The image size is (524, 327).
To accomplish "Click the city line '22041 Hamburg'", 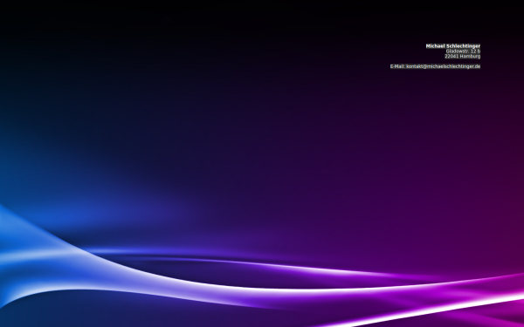I will 462,56.
